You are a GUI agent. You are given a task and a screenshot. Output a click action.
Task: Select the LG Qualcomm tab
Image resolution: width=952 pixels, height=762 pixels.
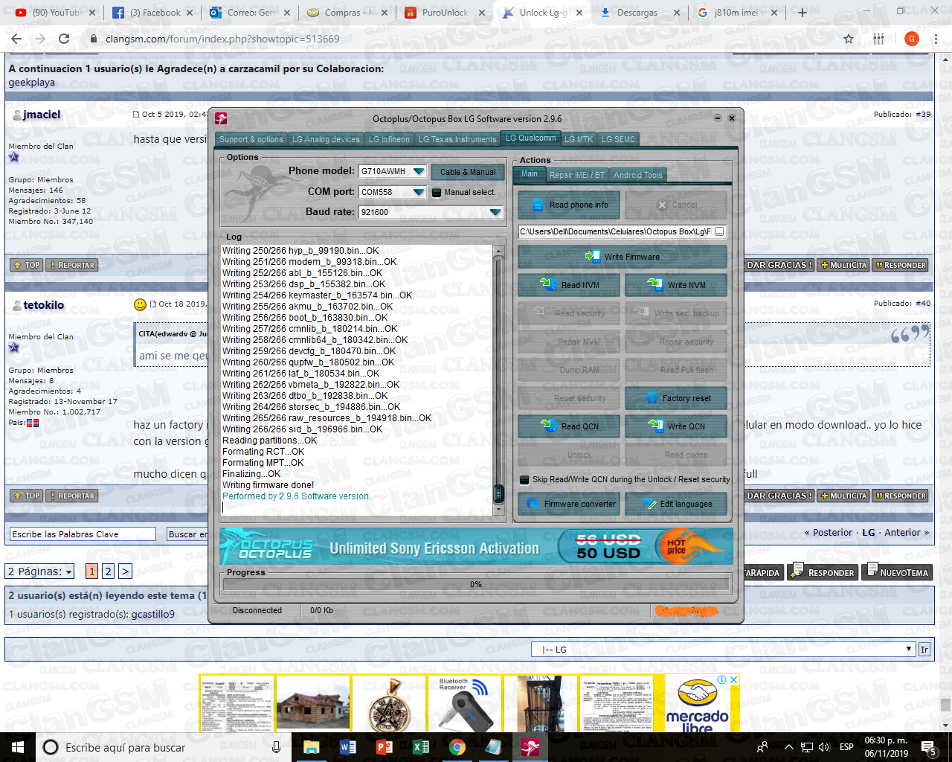[530, 138]
